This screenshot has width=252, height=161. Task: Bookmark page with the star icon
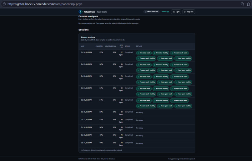pos(248,4)
